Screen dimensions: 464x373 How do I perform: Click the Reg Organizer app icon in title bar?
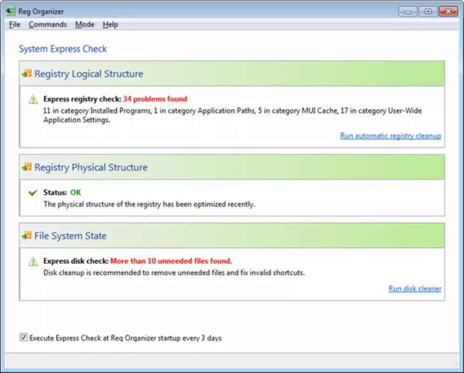coord(10,11)
